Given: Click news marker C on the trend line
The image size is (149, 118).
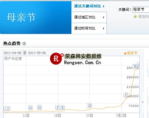Looking at the screenshot, I should (x=126, y=95).
